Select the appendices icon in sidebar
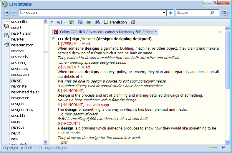The image size is (232, 153). (6, 45)
